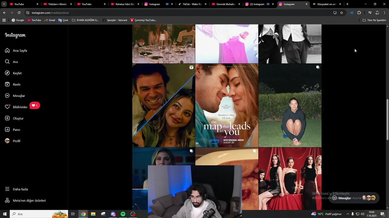Open Keşfet explore page

[13, 73]
